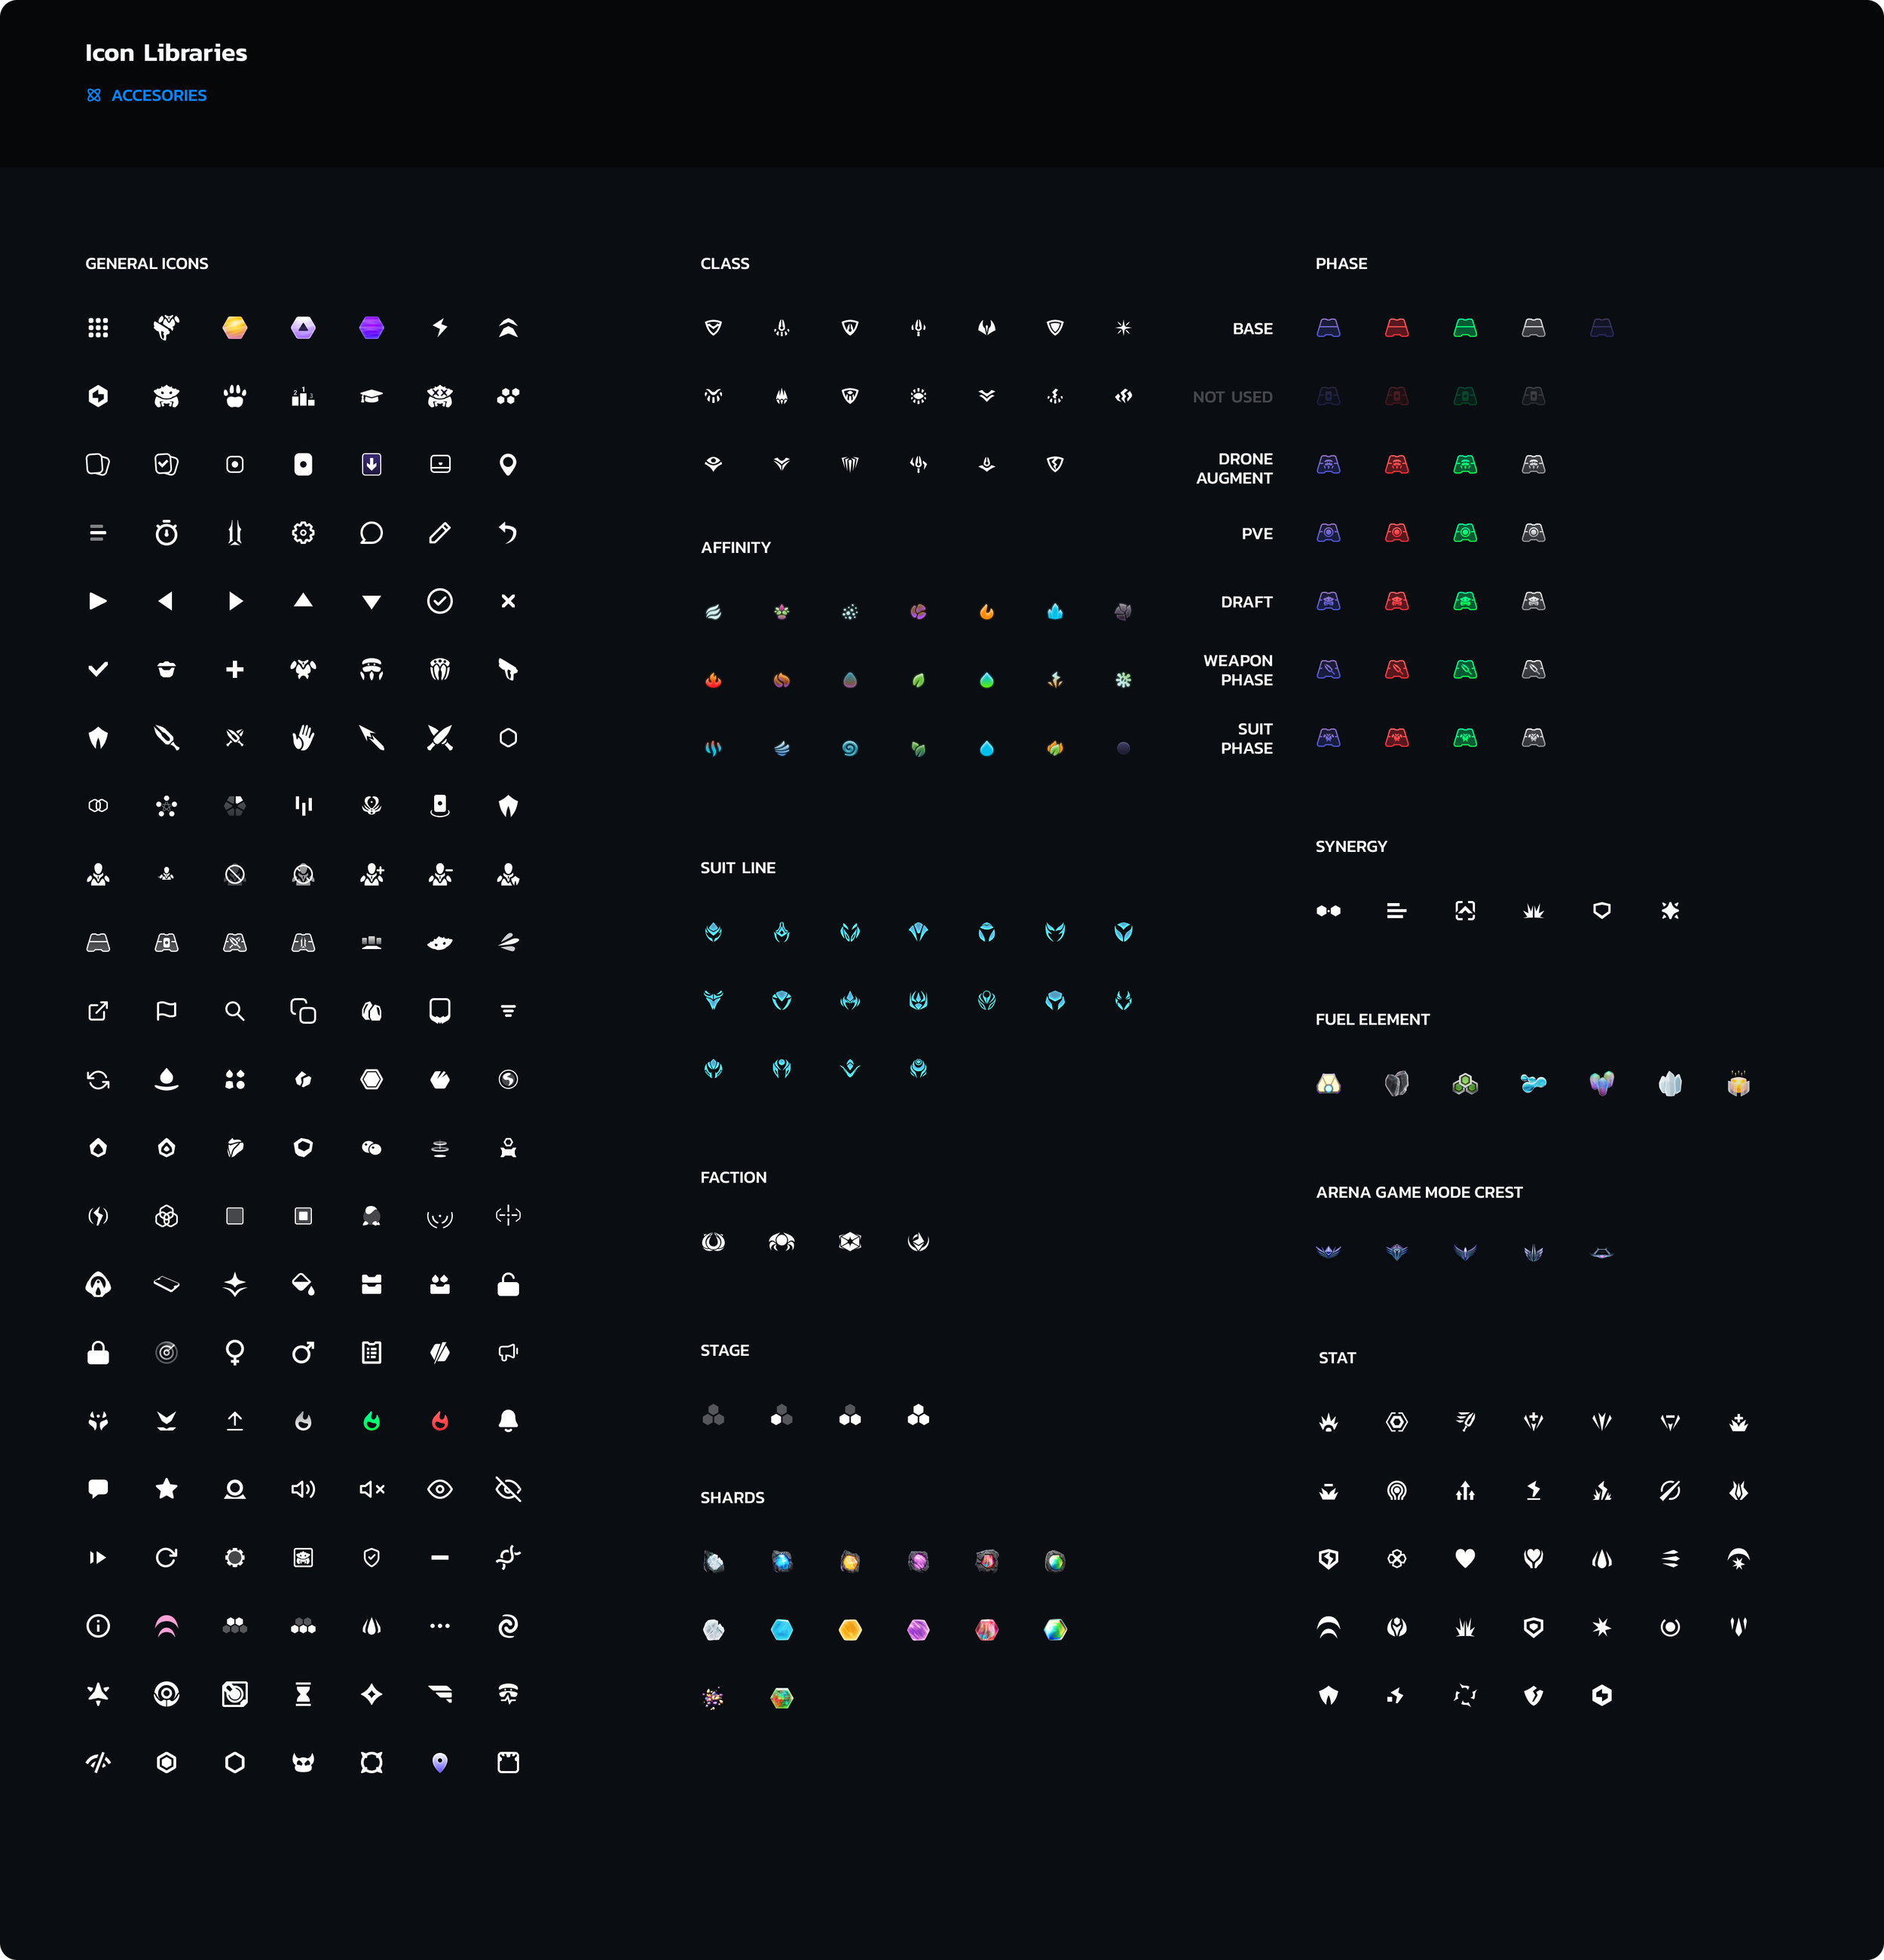Toggle the open eye visibility icon
The height and width of the screenshot is (1960, 1884).
point(440,1490)
